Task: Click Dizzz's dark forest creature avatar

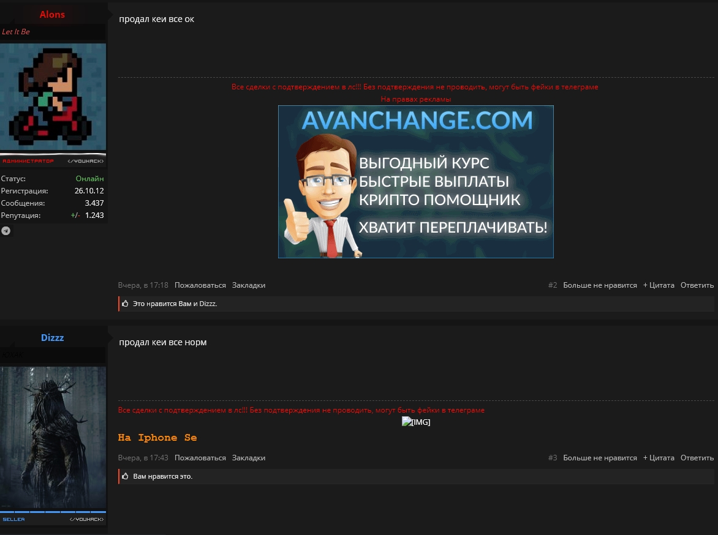Action: 53,438
